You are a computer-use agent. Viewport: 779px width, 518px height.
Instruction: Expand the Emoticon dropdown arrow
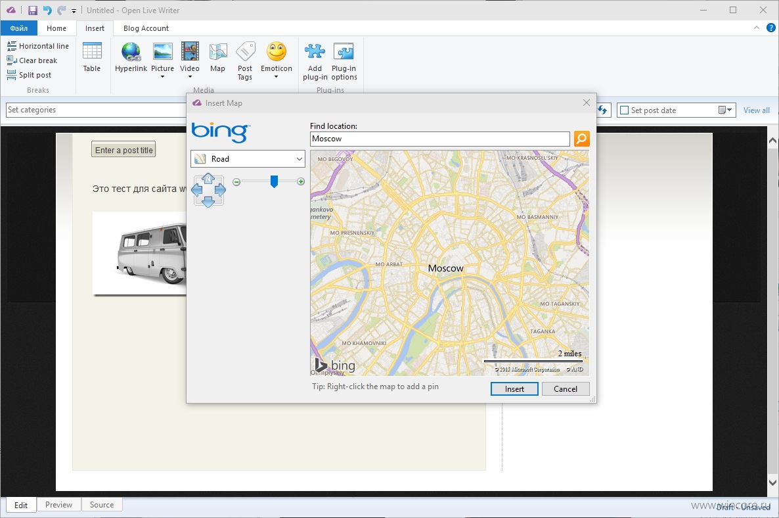click(277, 77)
